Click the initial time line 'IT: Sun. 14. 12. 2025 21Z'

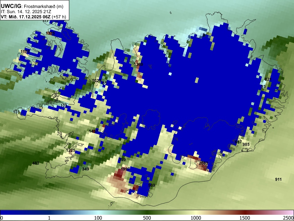(x=27, y=12)
